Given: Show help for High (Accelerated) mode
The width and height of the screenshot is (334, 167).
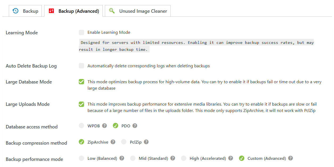Looking at the screenshot, I should [231, 158].
